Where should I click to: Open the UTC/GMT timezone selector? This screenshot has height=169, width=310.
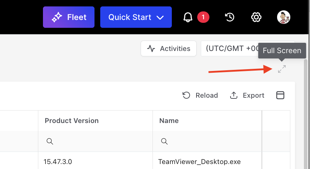229,48
